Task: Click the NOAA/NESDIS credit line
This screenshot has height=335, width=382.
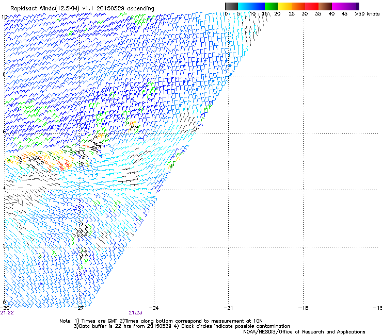Action: tap(304, 332)
